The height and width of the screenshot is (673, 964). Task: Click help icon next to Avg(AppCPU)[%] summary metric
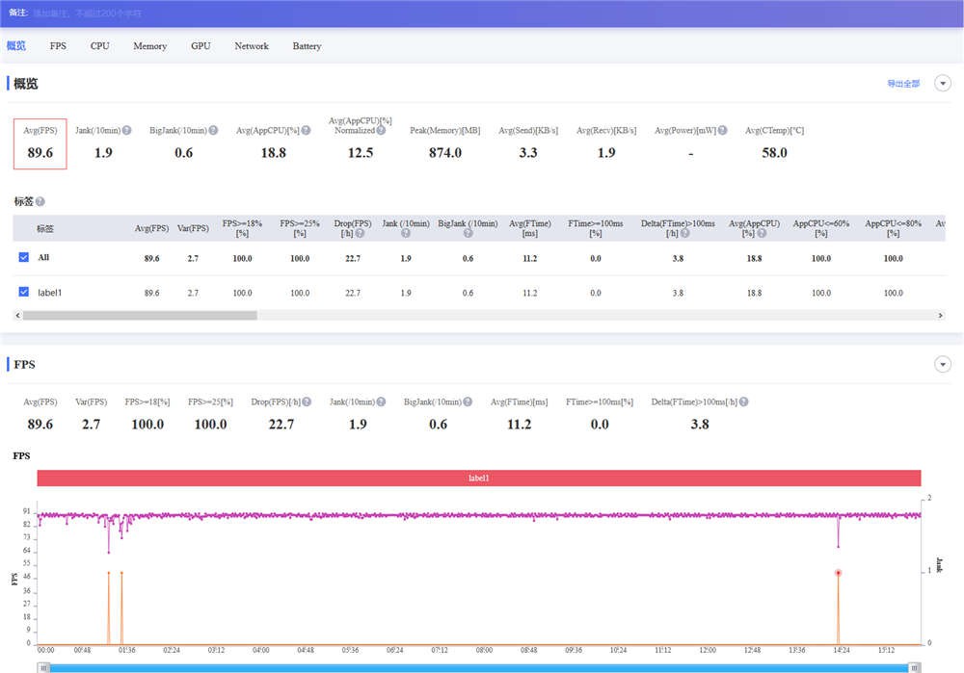306,130
